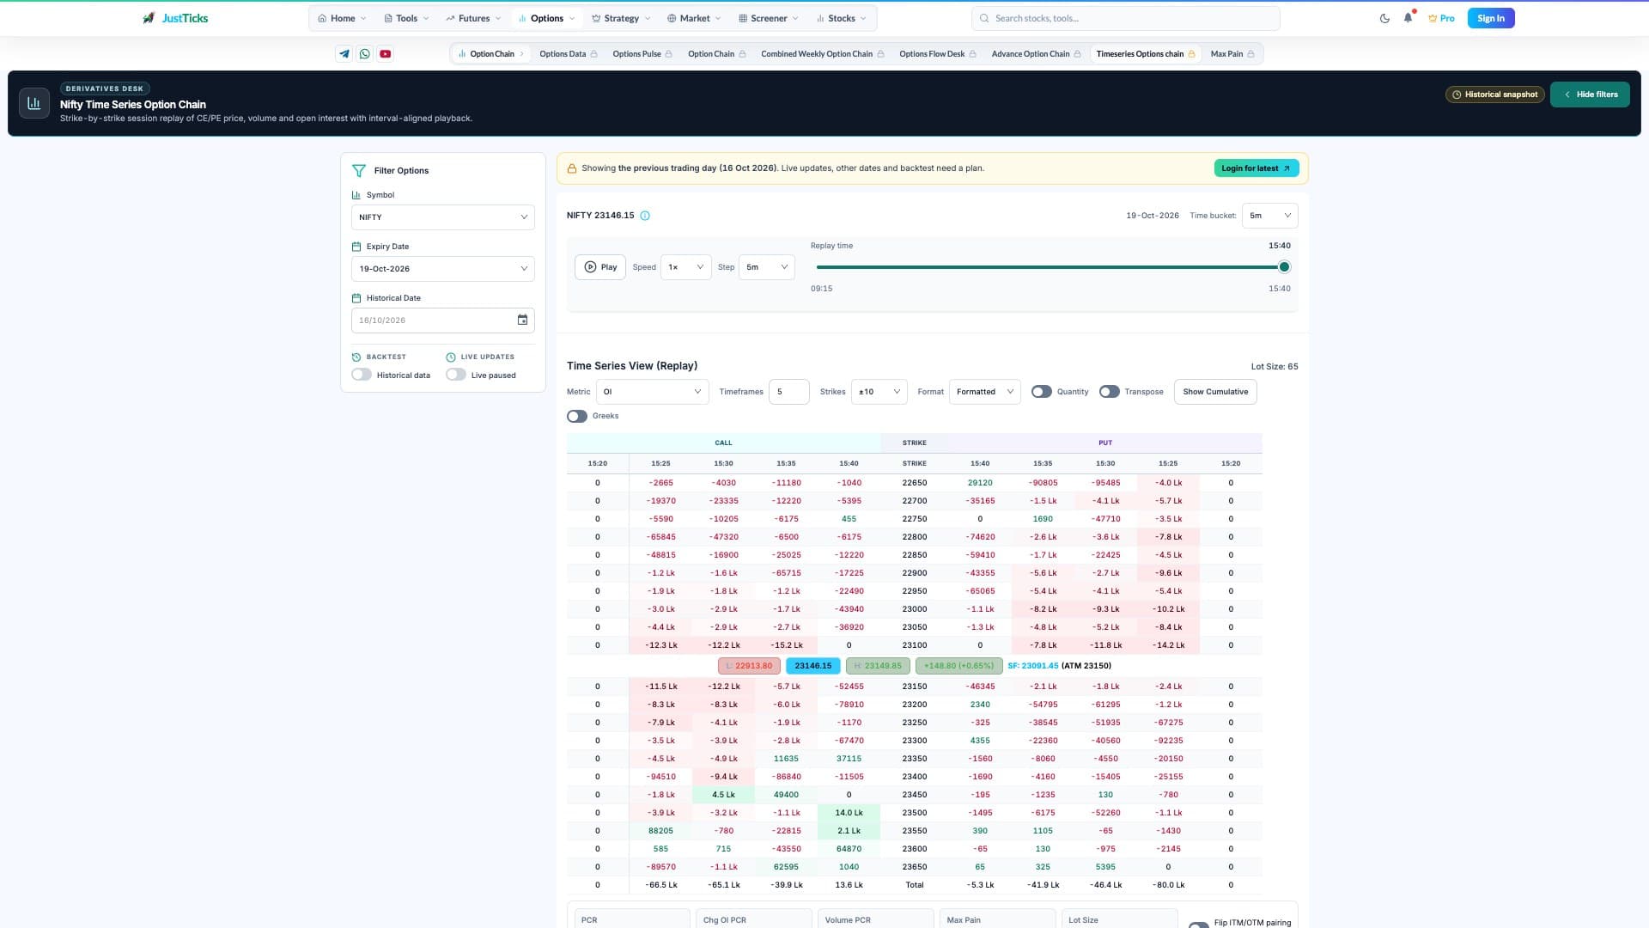The height and width of the screenshot is (928, 1649).
Task: Click the lock icon beside Options Pulse
Action: pos(668,54)
